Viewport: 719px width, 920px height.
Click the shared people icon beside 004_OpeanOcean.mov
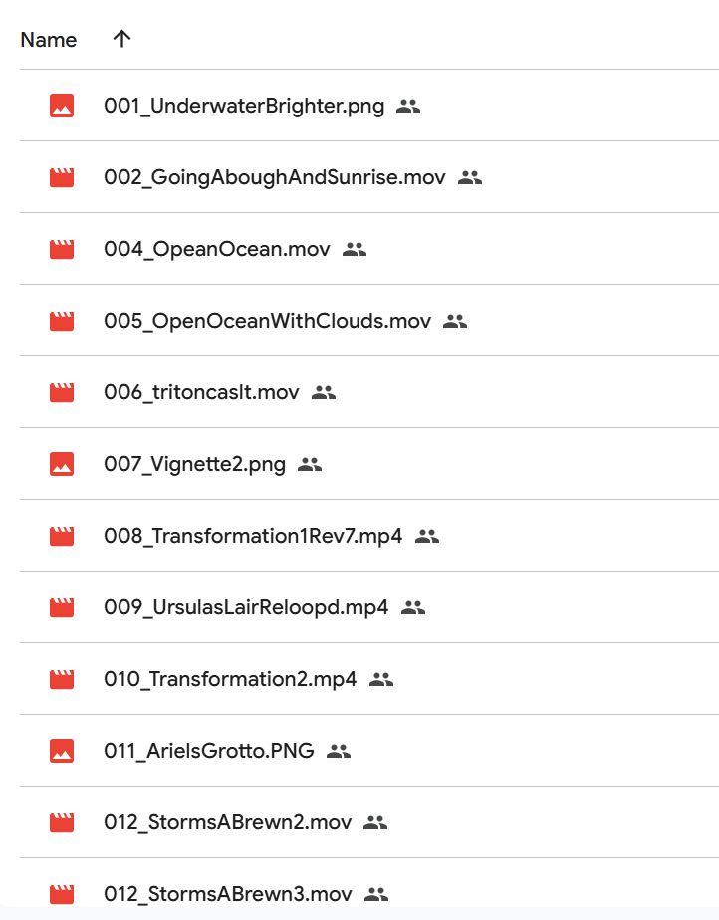(x=355, y=249)
